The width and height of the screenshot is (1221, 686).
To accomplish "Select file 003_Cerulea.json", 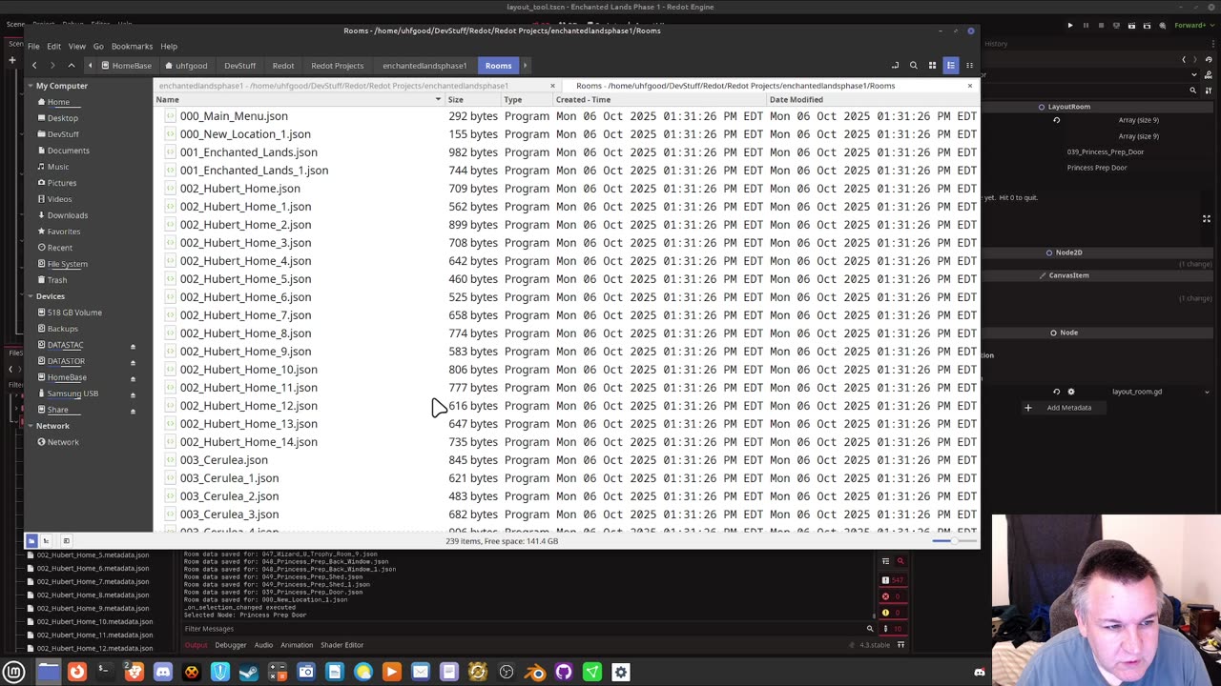I will [224, 460].
